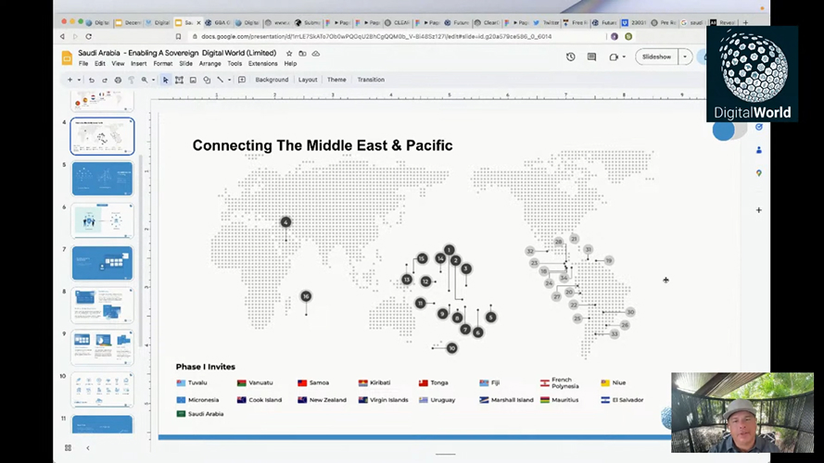Image resolution: width=824 pixels, height=463 pixels.
Task: Switch to grid view of slides
Action: [68, 448]
